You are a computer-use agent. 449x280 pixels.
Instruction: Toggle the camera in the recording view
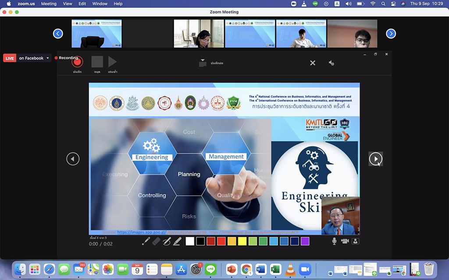coord(345,241)
